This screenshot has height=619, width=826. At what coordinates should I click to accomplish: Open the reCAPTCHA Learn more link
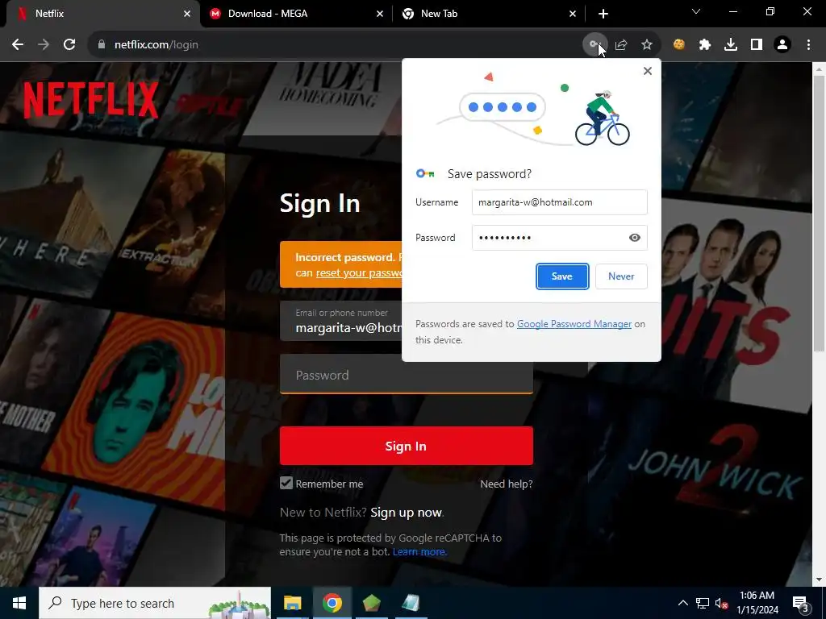(x=419, y=551)
